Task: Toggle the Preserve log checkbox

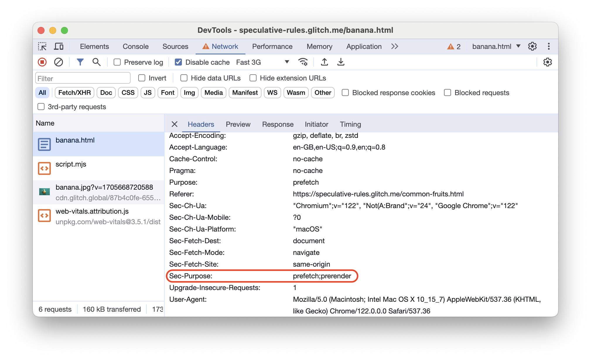Action: click(117, 62)
